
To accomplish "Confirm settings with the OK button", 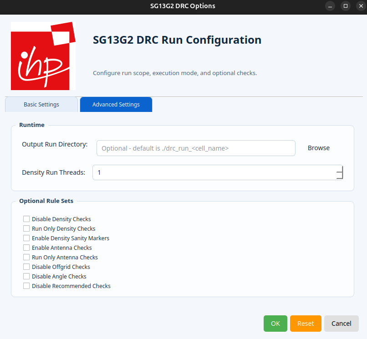I will (275, 324).
